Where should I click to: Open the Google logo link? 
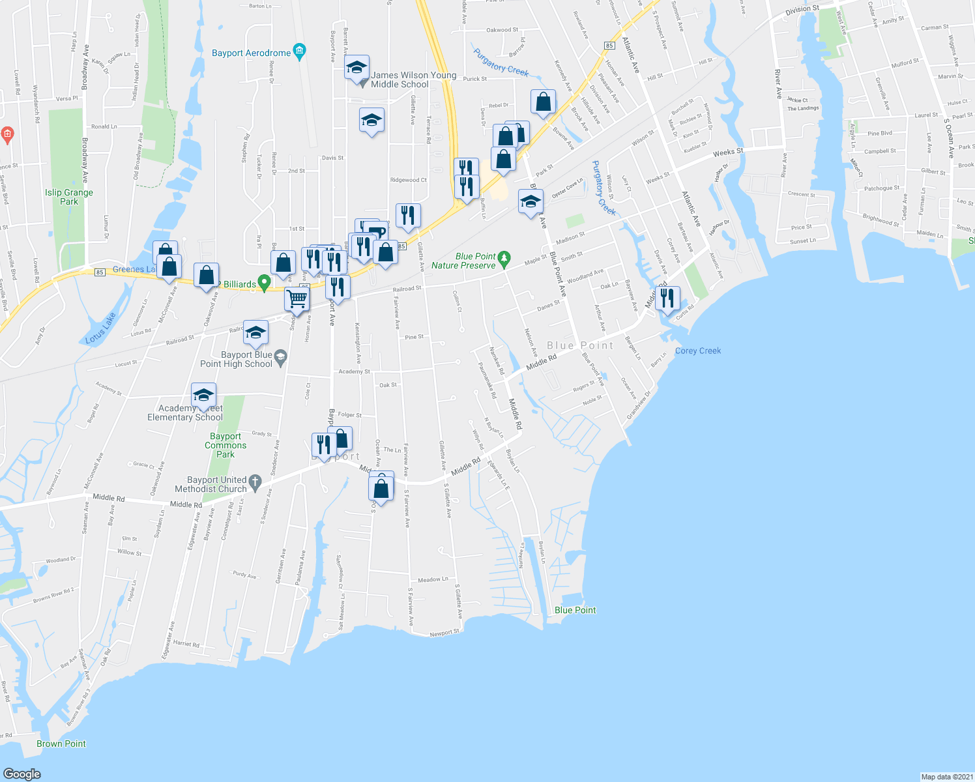[22, 774]
